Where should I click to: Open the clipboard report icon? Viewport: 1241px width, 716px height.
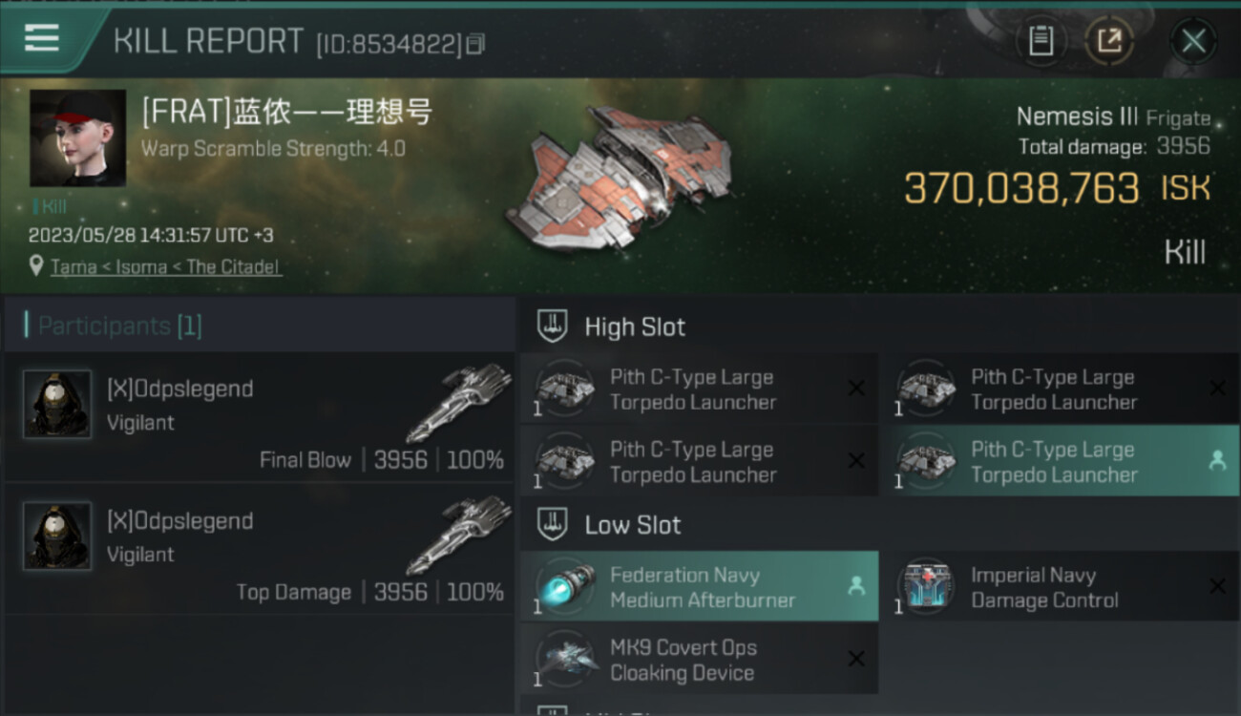[x=1041, y=41]
